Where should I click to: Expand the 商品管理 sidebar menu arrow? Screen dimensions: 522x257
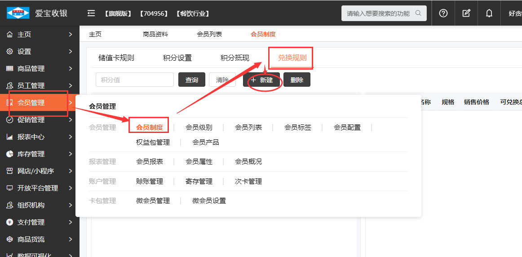point(71,69)
